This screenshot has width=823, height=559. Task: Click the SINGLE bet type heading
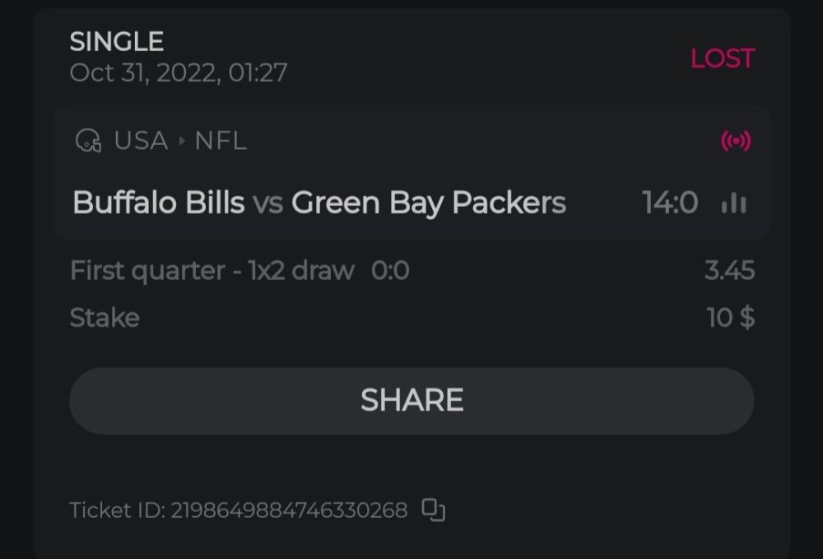click(116, 41)
